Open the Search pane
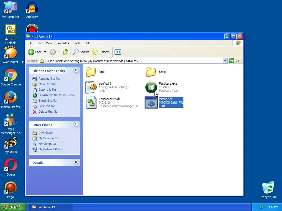Screen dimensions: 282x211 81,52
